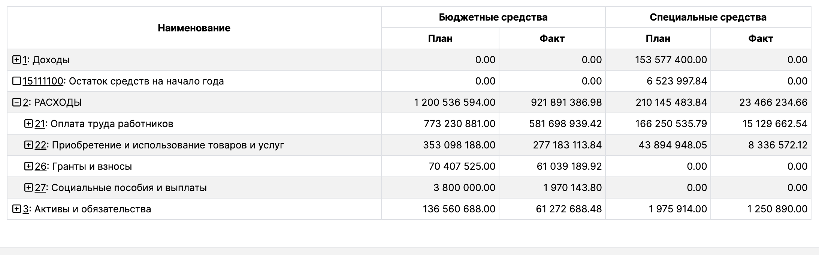The height and width of the screenshot is (255, 819).
Task: Open code link 27
Action: tap(40, 188)
